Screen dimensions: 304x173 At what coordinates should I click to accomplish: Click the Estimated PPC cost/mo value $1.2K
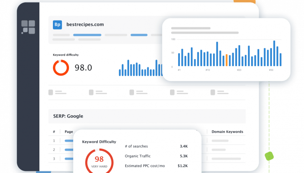pos(182,166)
